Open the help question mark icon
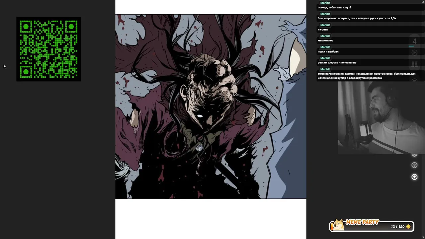The height and width of the screenshot is (239, 425). 414,165
